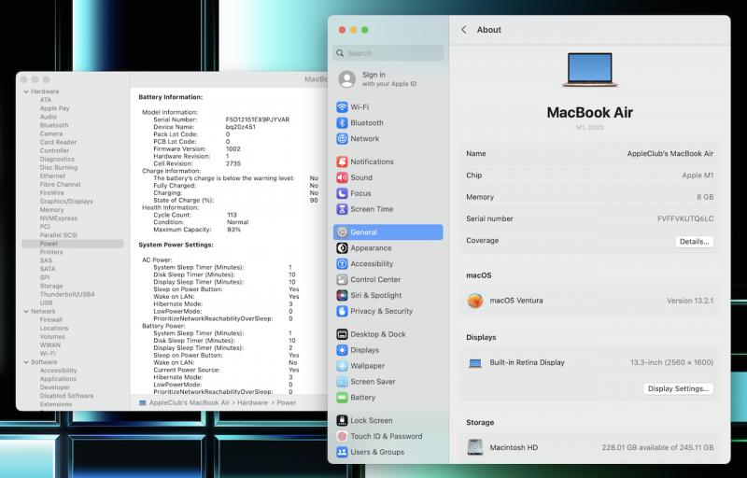Open the Network globe icon

point(342,138)
